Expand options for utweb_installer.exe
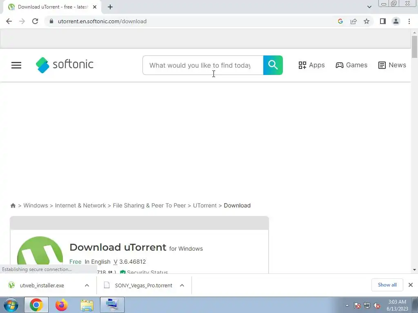This screenshot has width=418, height=313. [87, 285]
